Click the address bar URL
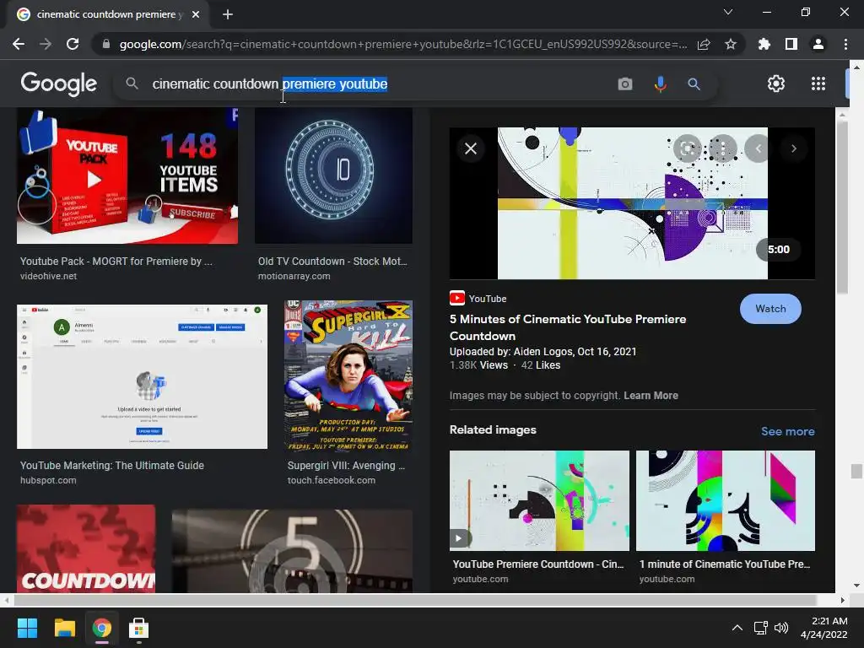Viewport: 864px width, 648px height. (x=403, y=44)
